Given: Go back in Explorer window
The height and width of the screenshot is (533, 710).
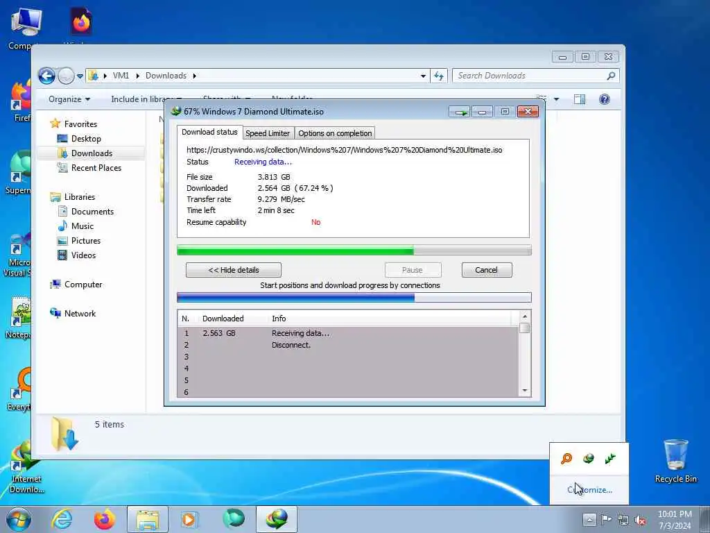Looking at the screenshot, I should pos(46,76).
